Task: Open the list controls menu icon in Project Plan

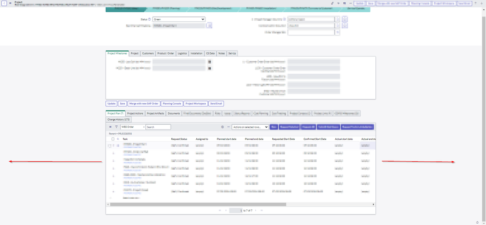Action: (111, 127)
